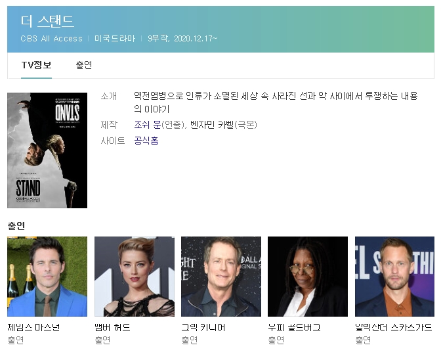Go to the 우피 골드버그 name link
The height and width of the screenshot is (362, 441).
294,327
